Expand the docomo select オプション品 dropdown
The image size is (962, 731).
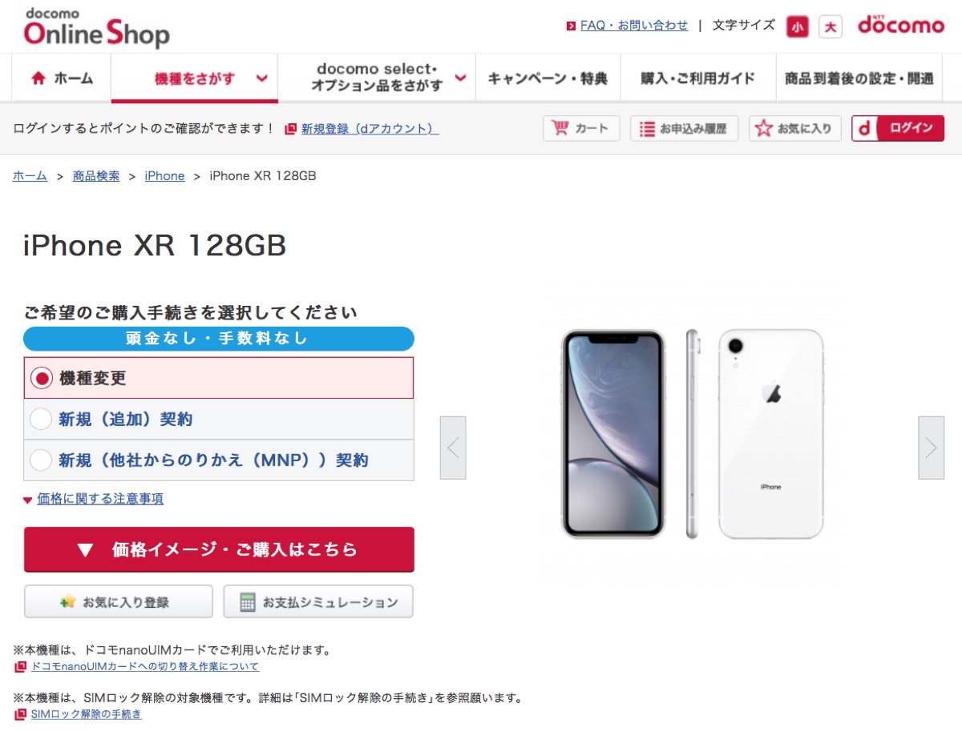click(377, 78)
